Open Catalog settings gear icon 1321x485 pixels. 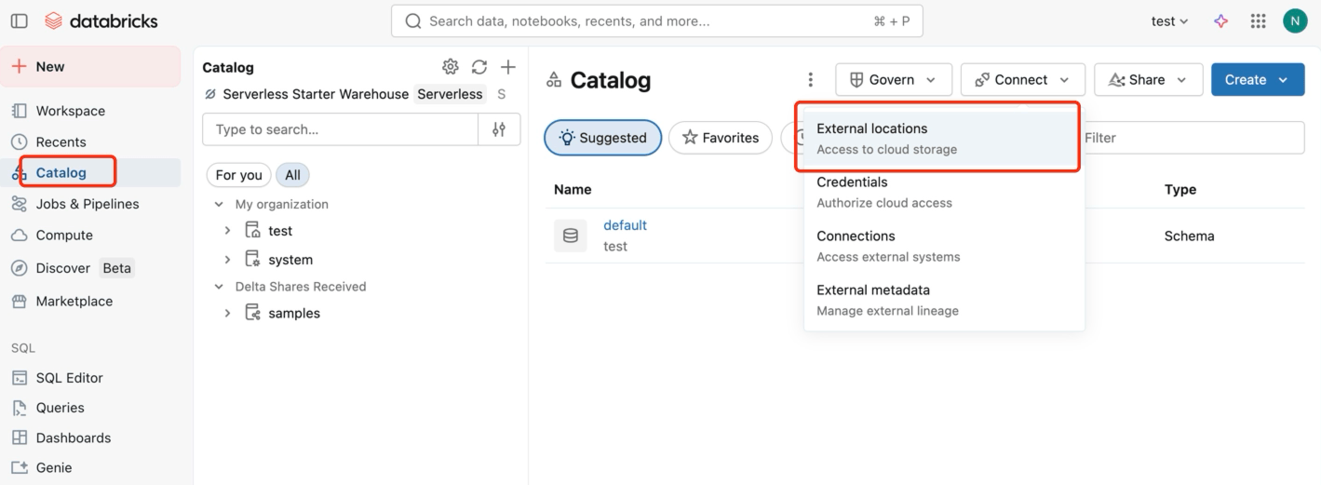tap(451, 67)
